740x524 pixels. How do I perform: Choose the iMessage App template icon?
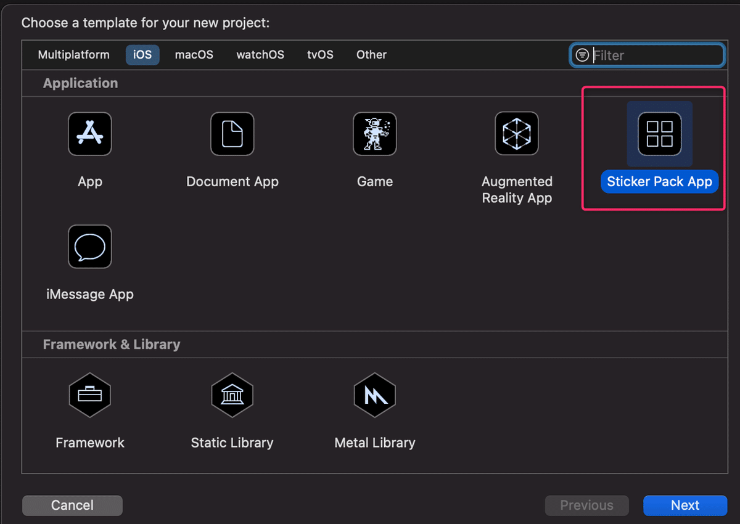(x=90, y=247)
